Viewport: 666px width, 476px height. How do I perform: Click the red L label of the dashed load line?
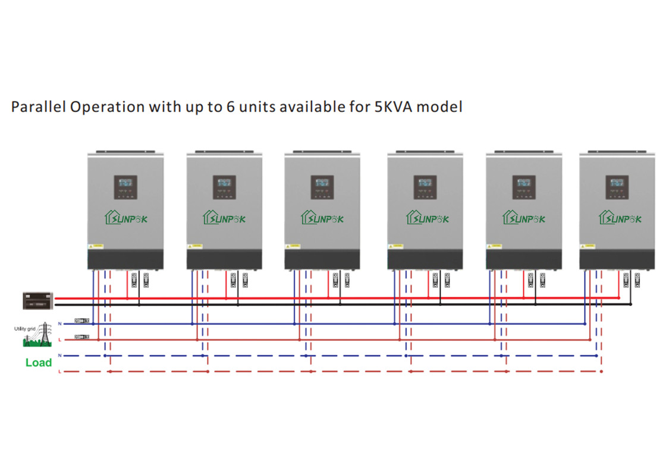point(59,371)
